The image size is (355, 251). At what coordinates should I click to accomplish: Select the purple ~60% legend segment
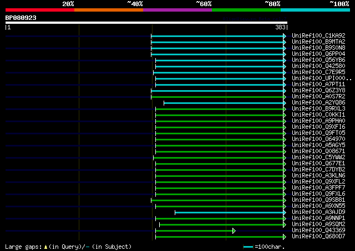(x=177, y=10)
